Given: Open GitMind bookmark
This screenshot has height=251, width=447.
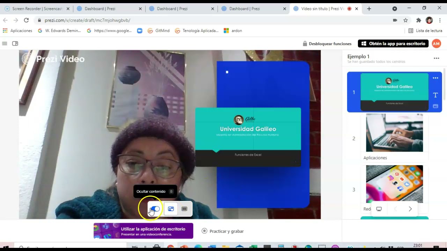Looking at the screenshot, I should coord(159,31).
